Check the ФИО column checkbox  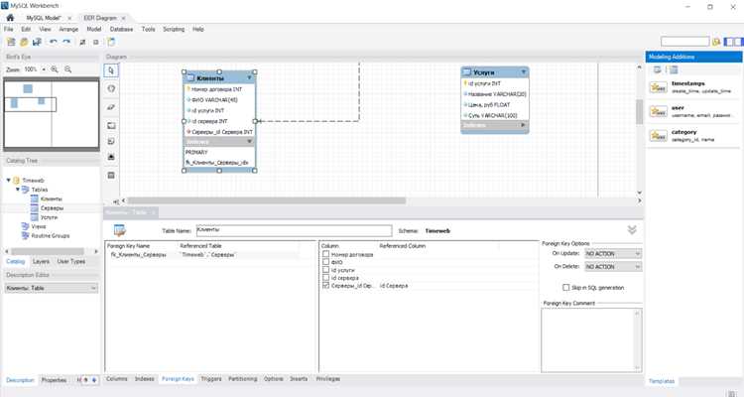[x=326, y=262]
